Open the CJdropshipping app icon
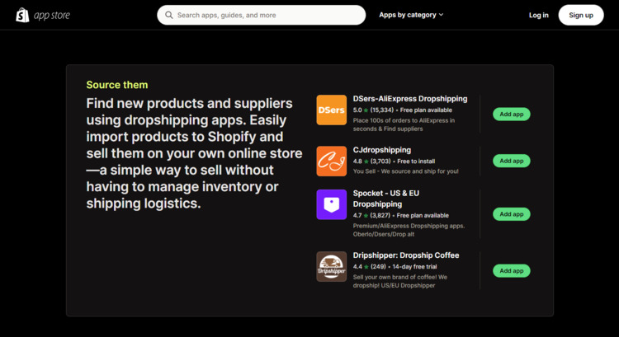Viewport: 619px width, 337px height. (331, 161)
